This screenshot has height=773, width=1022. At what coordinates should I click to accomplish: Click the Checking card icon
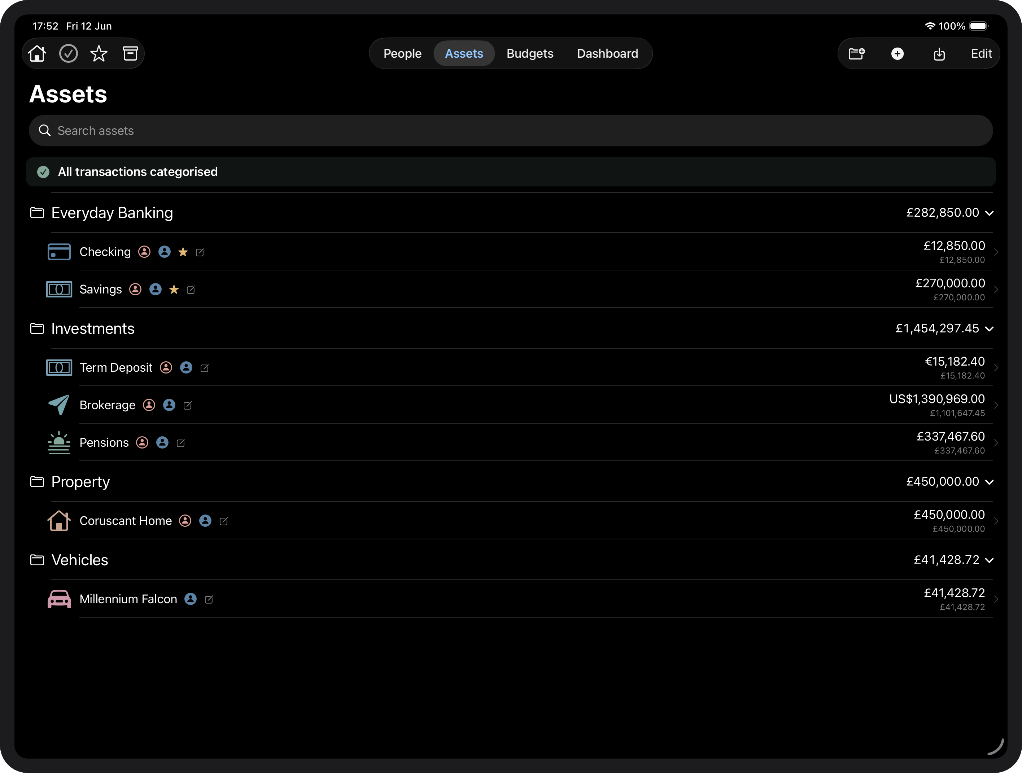pos(59,252)
